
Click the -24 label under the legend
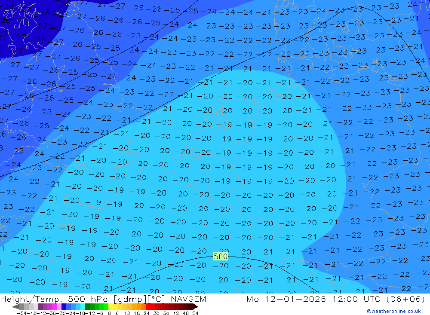pos(71,313)
